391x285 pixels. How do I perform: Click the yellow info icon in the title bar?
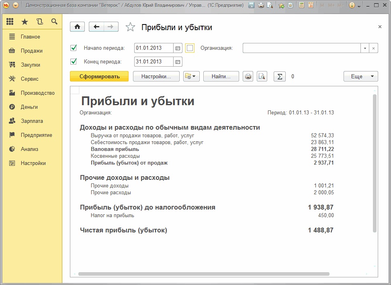coord(352,5)
